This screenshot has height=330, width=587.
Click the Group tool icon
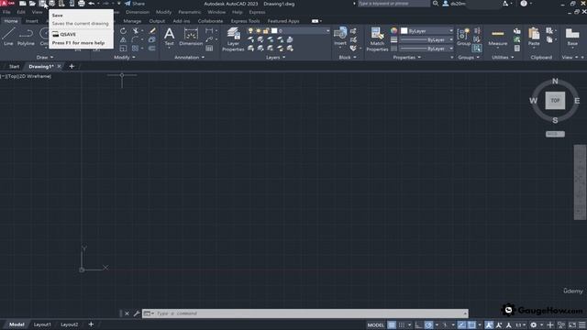point(463,37)
